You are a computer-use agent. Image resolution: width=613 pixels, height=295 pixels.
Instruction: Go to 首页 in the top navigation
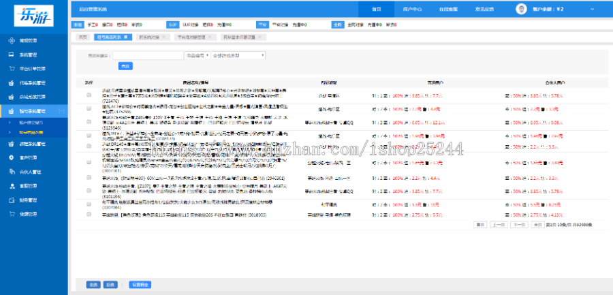[376, 9]
